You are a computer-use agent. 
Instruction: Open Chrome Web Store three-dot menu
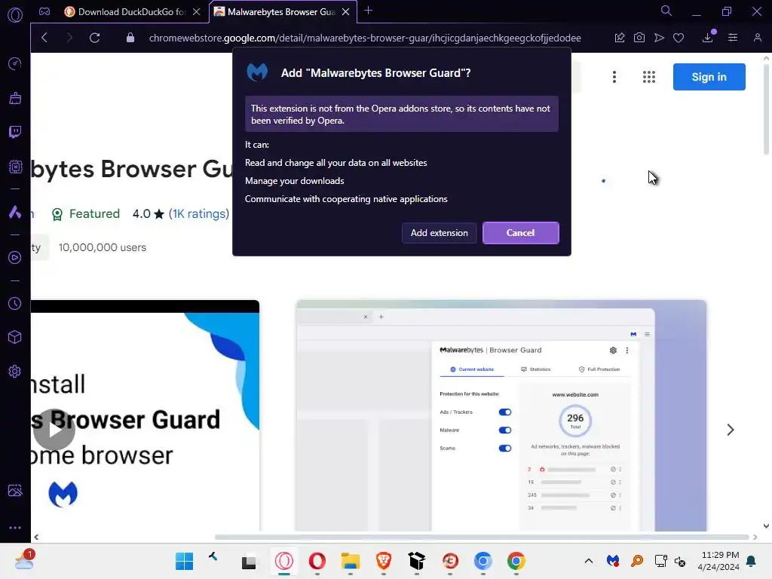point(614,77)
